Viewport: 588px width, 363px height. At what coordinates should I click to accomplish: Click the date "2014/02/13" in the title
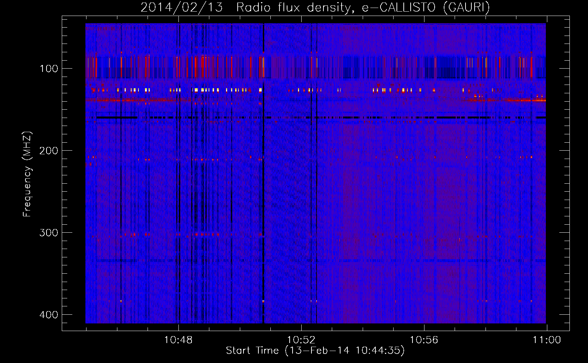click(x=181, y=7)
